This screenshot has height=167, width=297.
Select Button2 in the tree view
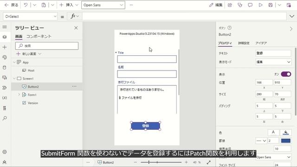pos(33,87)
